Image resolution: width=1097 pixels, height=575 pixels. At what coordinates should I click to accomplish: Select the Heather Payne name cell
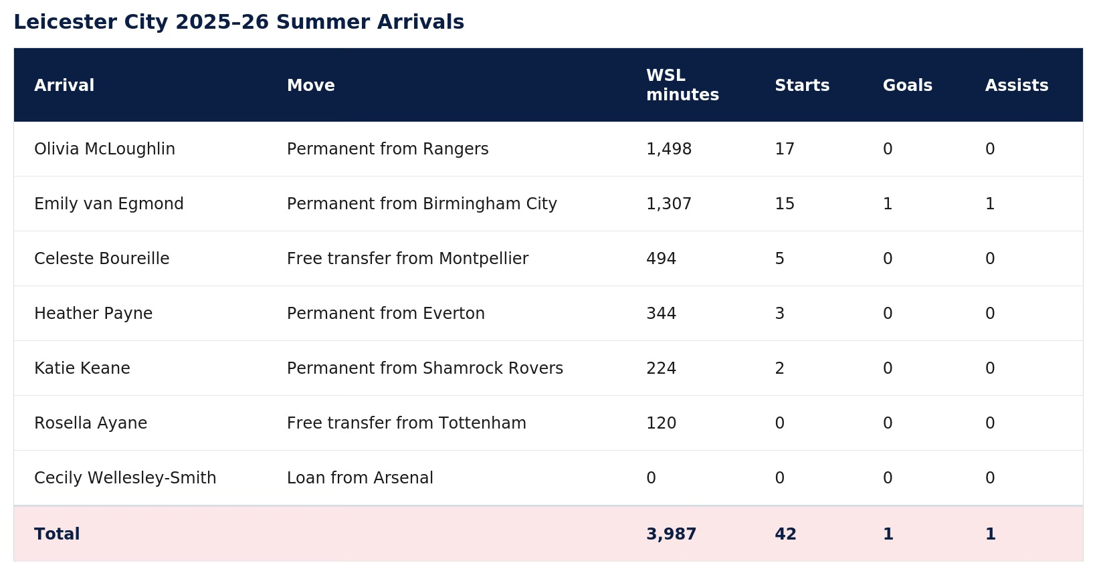click(93, 314)
